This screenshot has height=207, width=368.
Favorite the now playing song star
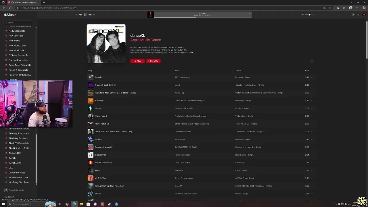click(250, 13)
